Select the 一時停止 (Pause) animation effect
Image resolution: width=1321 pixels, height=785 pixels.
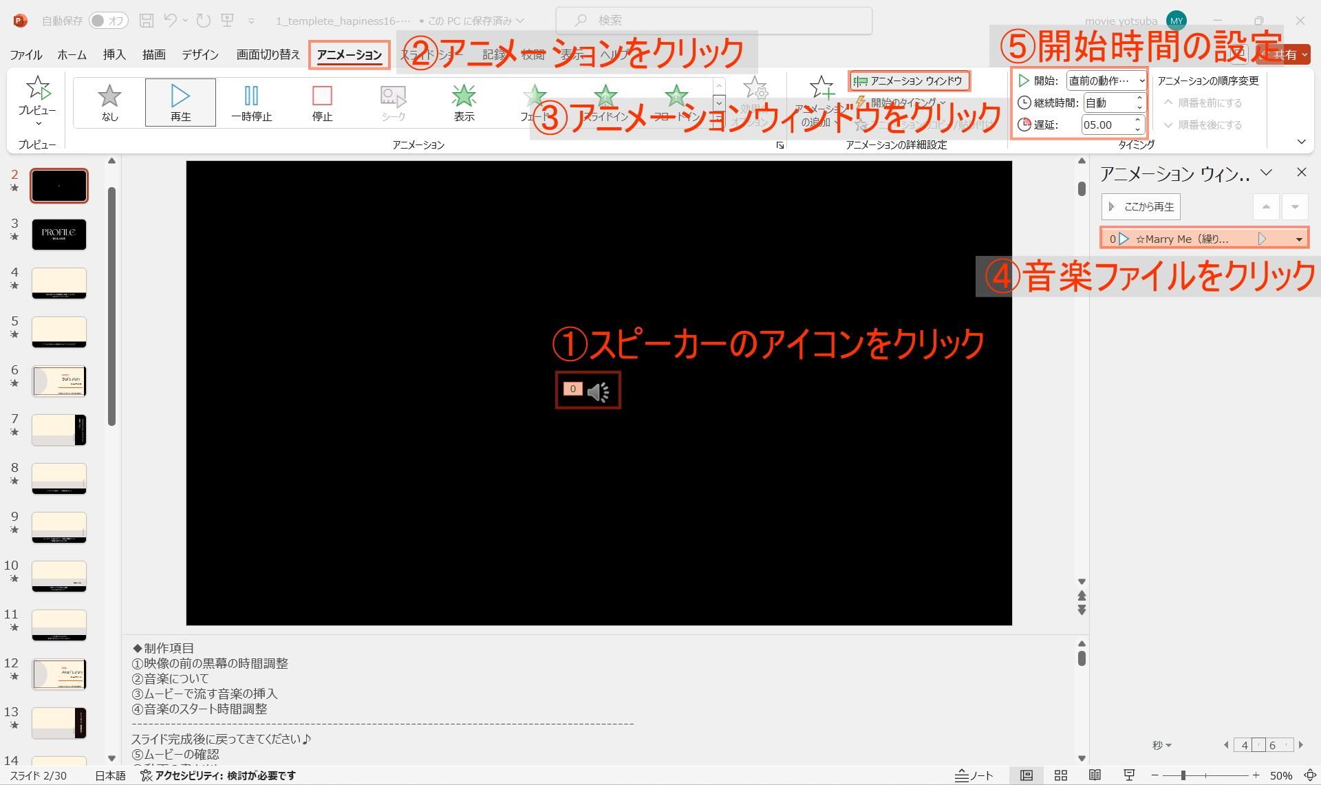[x=251, y=103]
